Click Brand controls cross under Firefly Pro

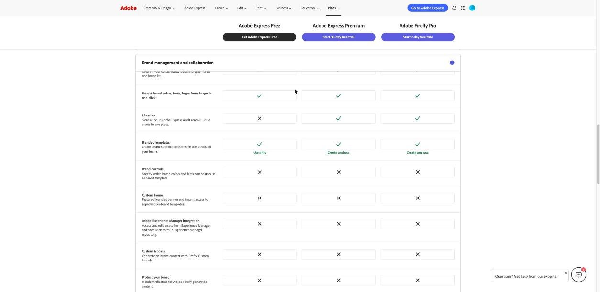pyautogui.click(x=418, y=172)
